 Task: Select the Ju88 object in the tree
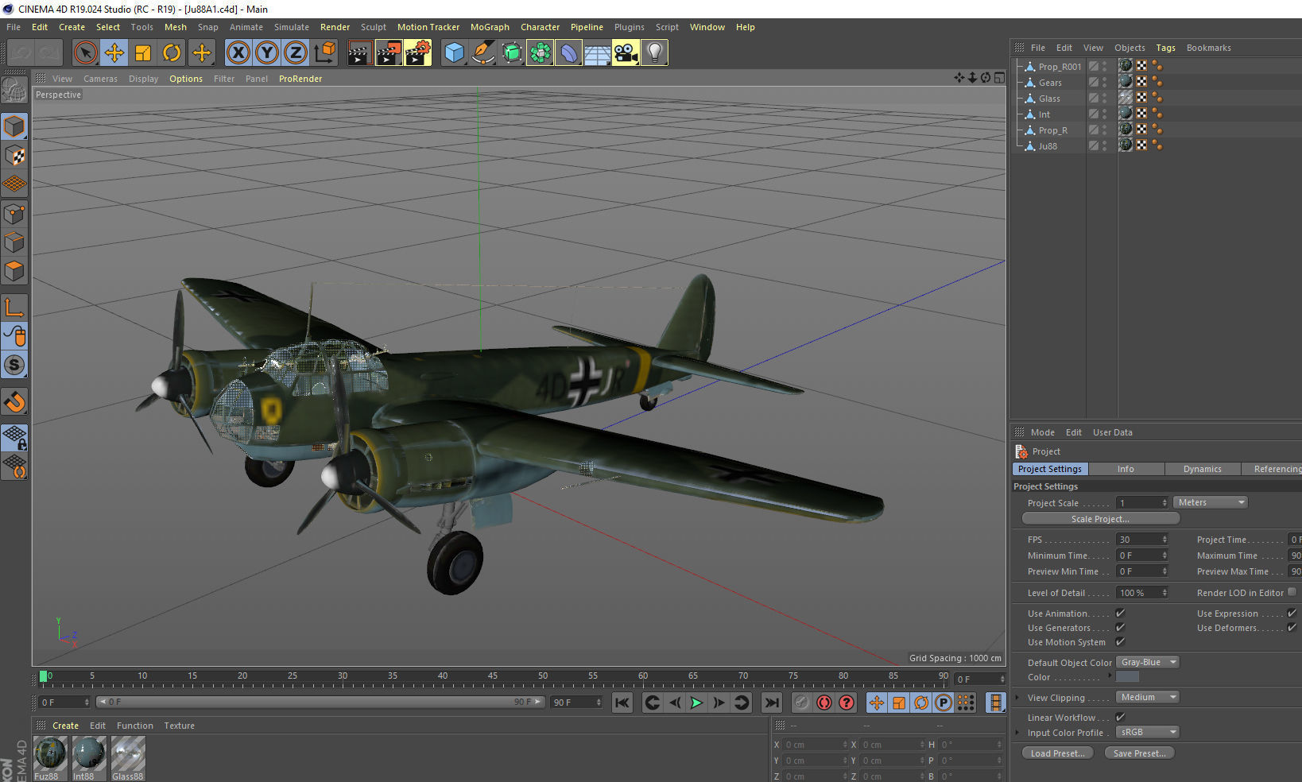[1048, 146]
